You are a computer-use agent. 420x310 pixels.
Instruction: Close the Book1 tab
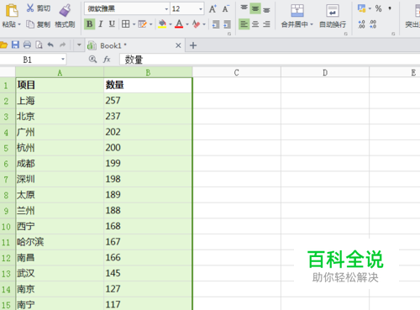coord(178,45)
